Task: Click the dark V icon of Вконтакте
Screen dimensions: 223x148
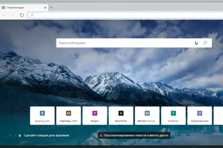Action: [121, 113]
